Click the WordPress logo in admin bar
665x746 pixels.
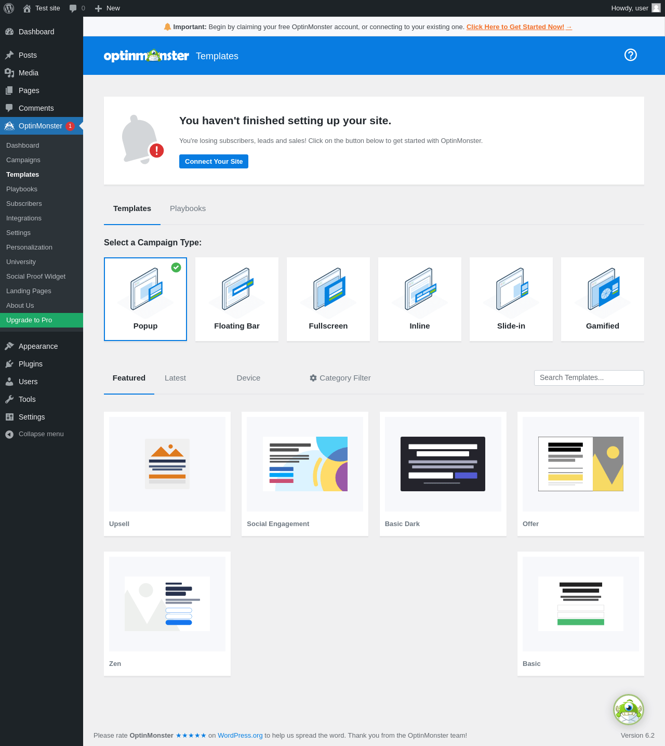(x=9, y=8)
